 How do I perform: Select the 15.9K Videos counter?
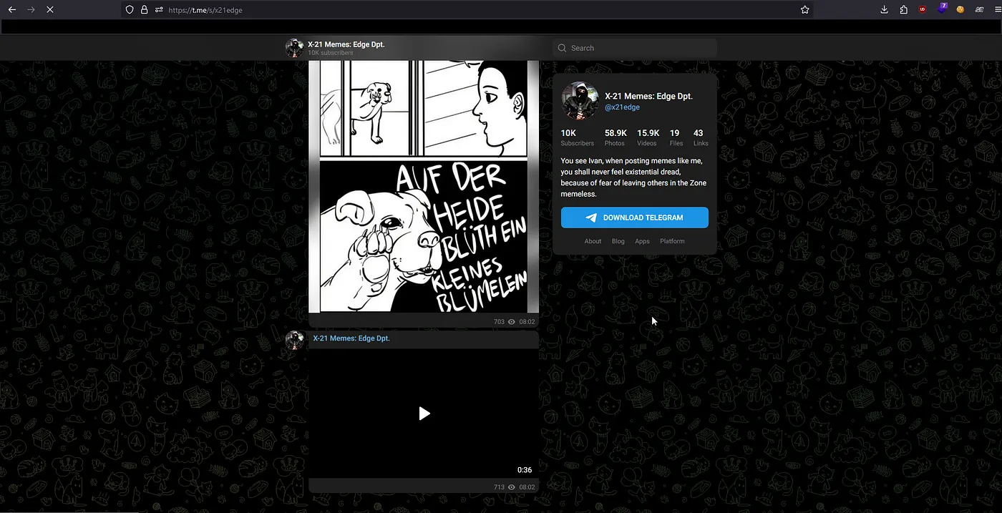[x=648, y=137]
